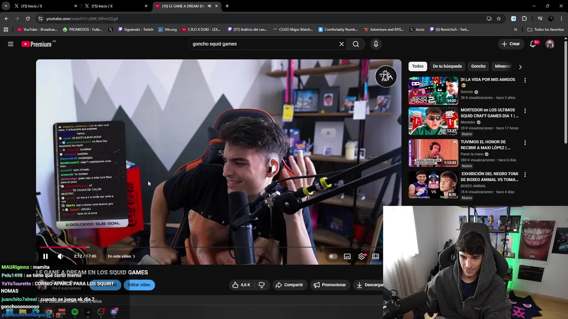This screenshot has width=568, height=319.
Task: Open options for Maxi López video
Action: coord(525,143)
